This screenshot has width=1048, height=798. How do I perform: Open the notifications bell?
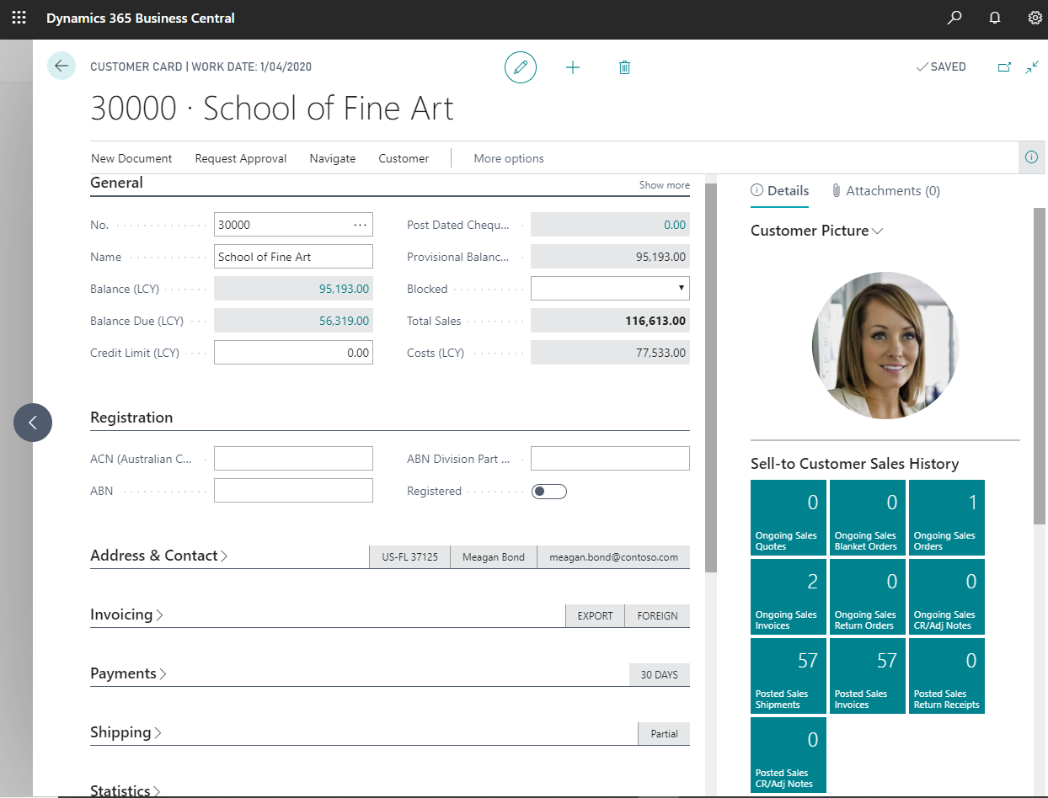pyautogui.click(x=995, y=18)
